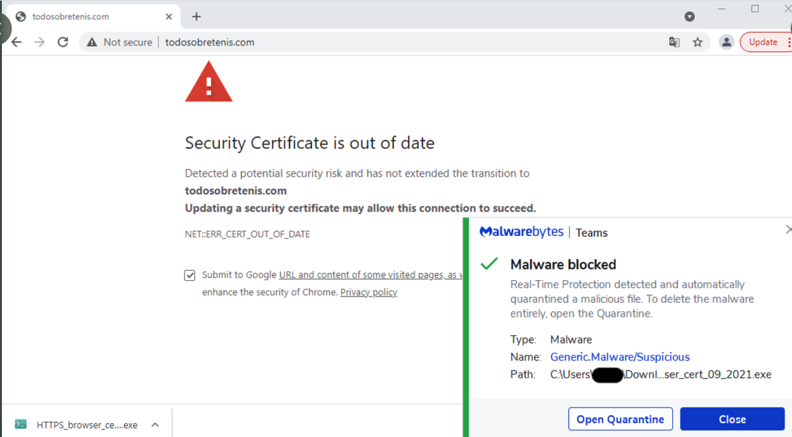Open the Privacy policy link
The width and height of the screenshot is (792, 437).
(x=368, y=292)
